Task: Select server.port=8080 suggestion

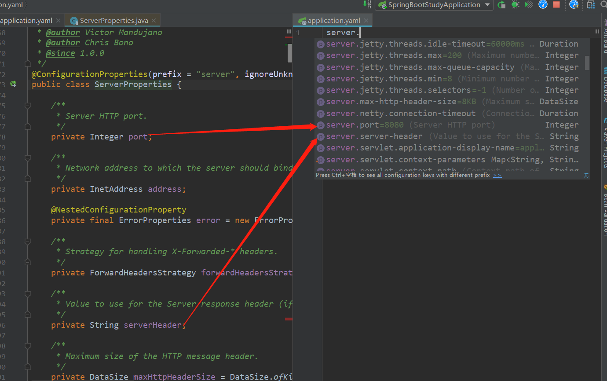Action: [x=450, y=125]
